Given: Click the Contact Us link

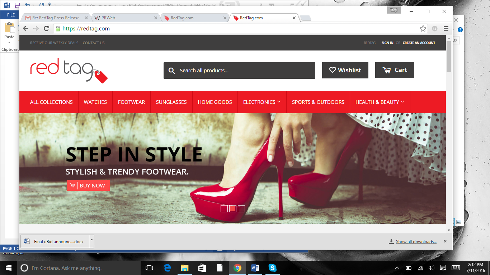Looking at the screenshot, I should coord(94,43).
